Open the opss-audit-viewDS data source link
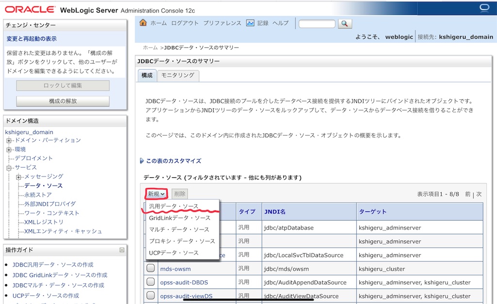The height and width of the screenshot is (304, 497). point(186,296)
